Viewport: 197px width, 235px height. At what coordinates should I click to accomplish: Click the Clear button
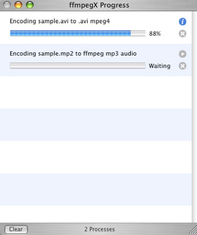click(16, 229)
